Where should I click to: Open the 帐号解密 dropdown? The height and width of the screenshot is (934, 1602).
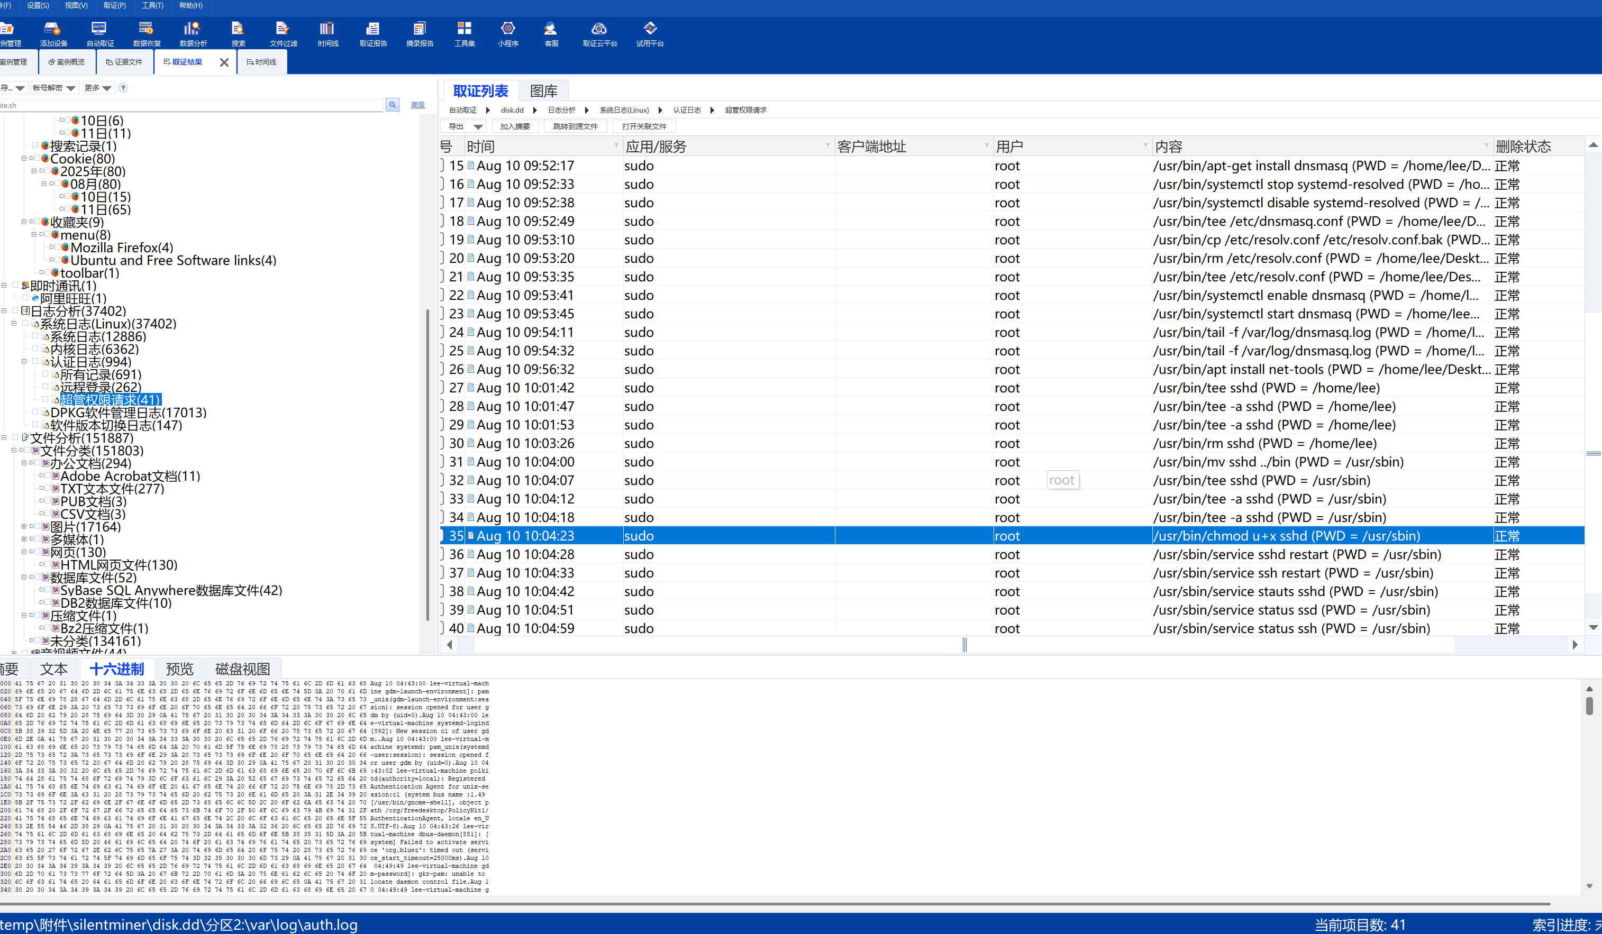(53, 88)
